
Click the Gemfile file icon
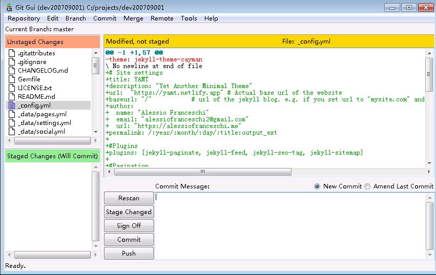(x=12, y=79)
